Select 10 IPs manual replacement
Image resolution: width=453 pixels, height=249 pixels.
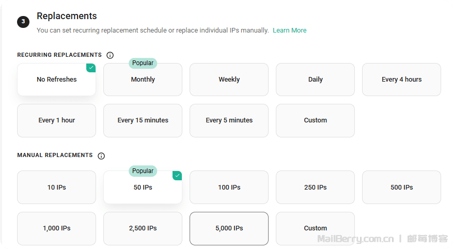point(56,188)
